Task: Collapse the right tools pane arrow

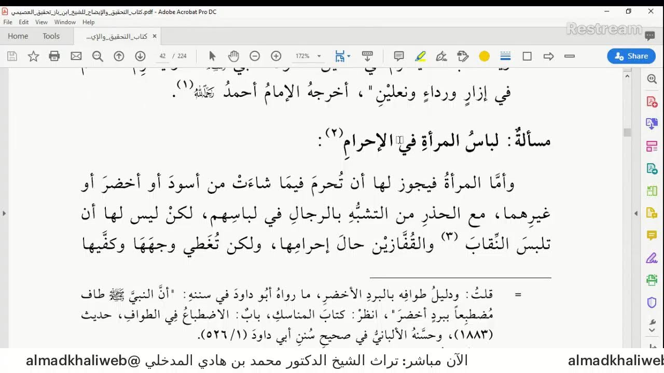Action: tap(637, 213)
